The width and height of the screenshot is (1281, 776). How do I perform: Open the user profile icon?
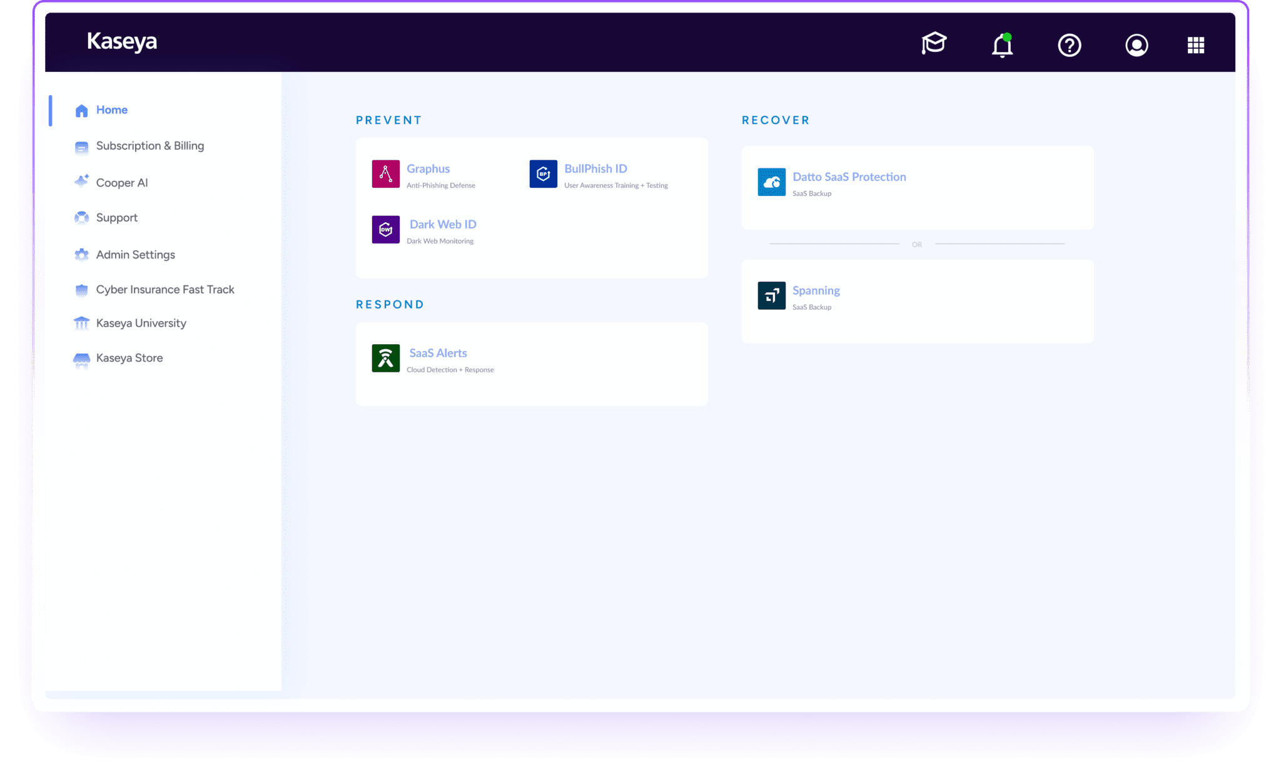click(1136, 45)
